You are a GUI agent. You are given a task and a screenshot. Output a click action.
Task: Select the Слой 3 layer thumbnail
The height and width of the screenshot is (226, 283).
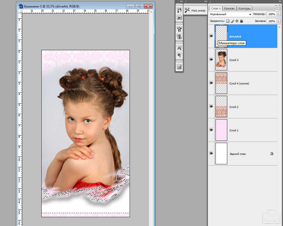coord(221,60)
